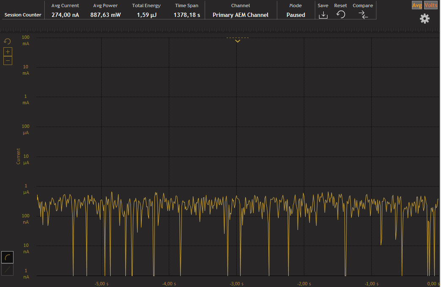Screen dimensions: 441x287
Task: Click the reset zoom icon beside the graph
Action: [x=7, y=41]
